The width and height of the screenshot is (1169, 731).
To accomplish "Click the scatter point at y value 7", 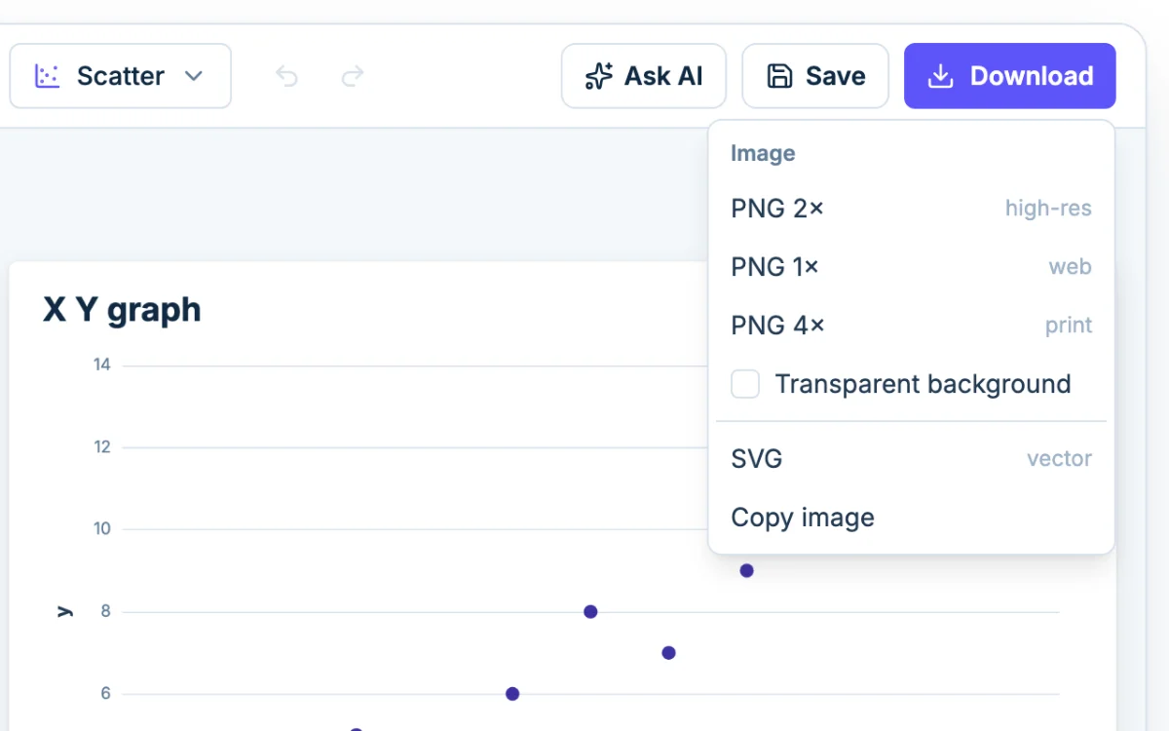I will tap(668, 653).
